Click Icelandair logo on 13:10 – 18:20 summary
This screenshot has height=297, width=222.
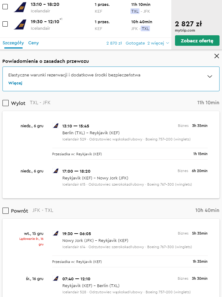[20, 7]
